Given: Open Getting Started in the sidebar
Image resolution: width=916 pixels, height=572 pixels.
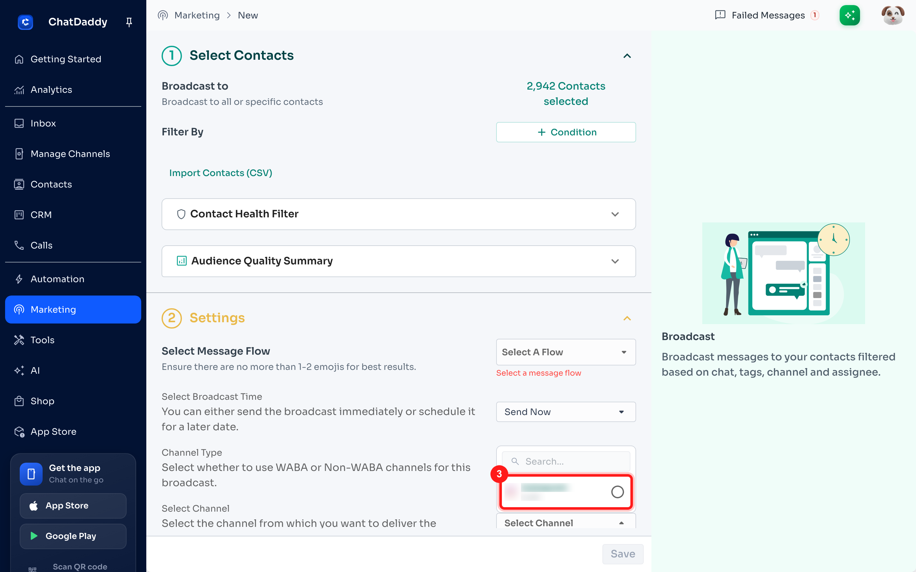Looking at the screenshot, I should point(73,59).
